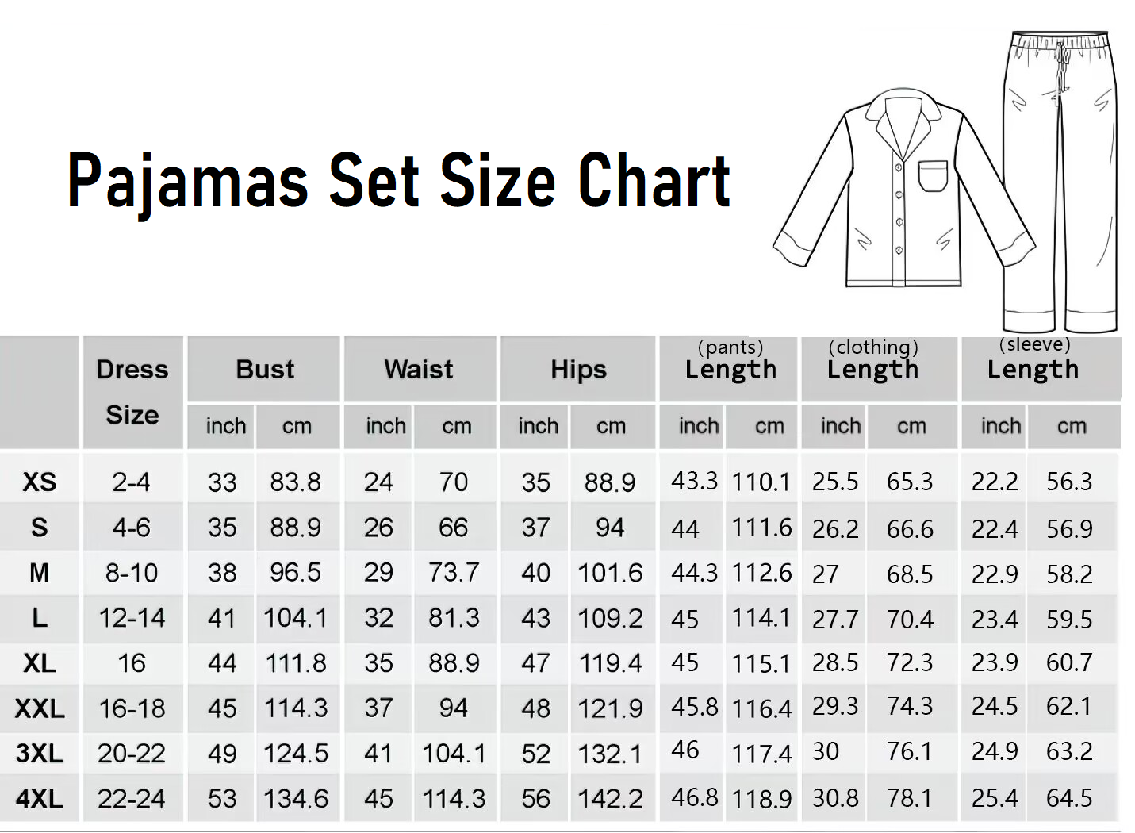Select the XS row label

click(x=40, y=482)
